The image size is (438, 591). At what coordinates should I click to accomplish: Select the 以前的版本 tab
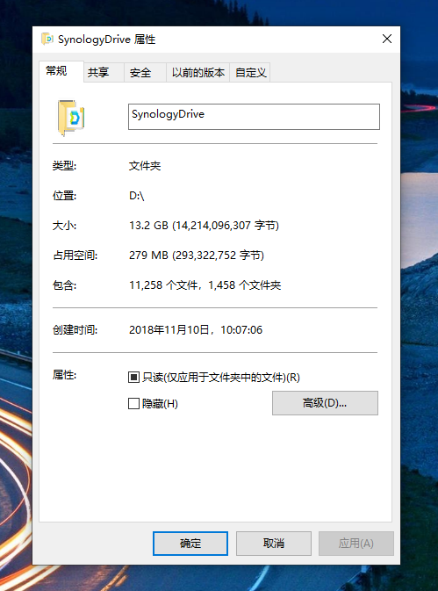(x=198, y=72)
